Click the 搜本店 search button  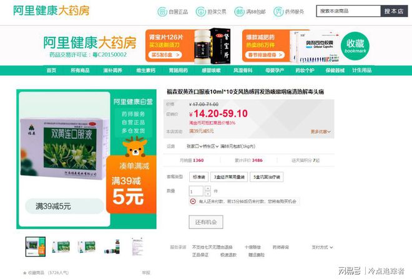(394, 11)
